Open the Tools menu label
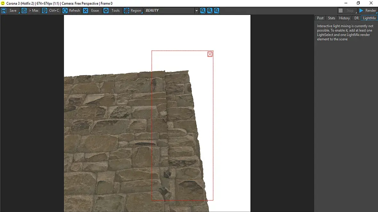 pos(115,11)
